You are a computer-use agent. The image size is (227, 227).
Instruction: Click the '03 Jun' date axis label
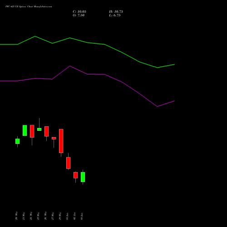point(82,216)
